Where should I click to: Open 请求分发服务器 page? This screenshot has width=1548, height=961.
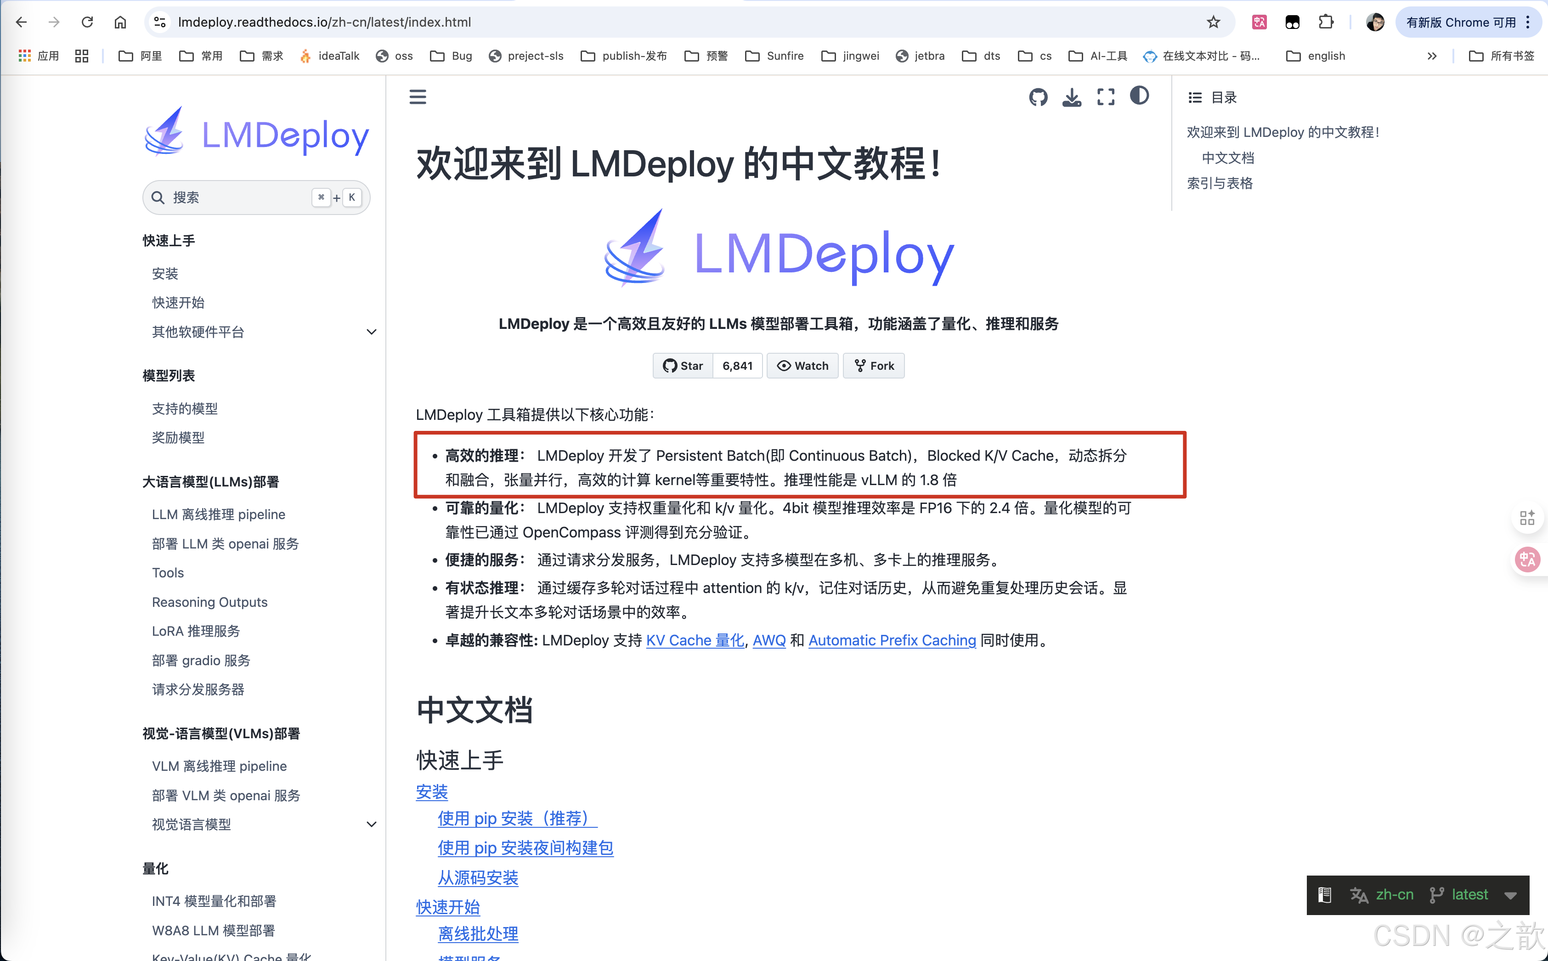(198, 690)
